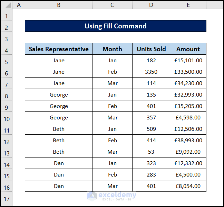The width and height of the screenshot is (224, 207).
Task: Select cell containing 3350 units
Action: 151,72
